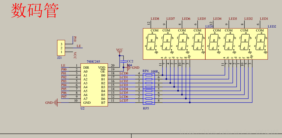282x138 pixels.
Task: Select the red 数码管 title text
Action: (35, 10)
